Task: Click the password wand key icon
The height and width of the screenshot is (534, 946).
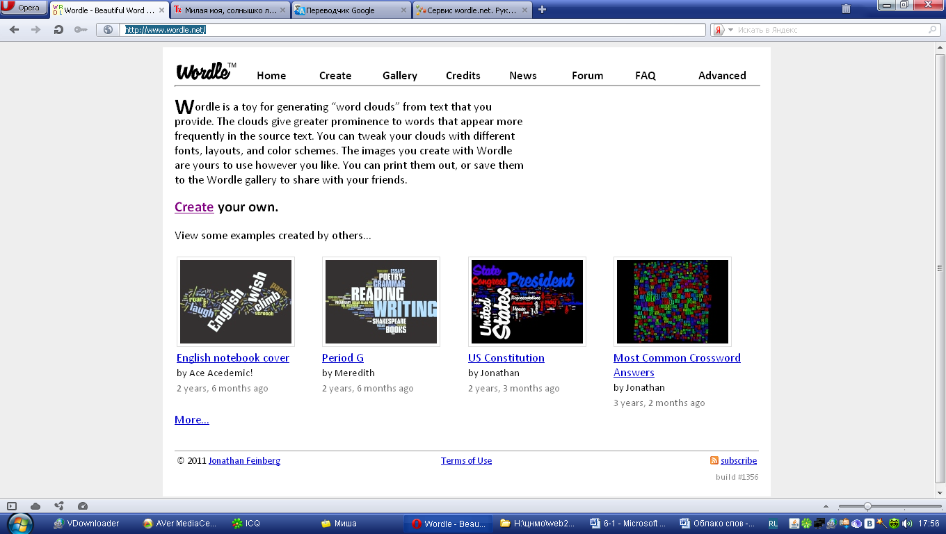Action: [x=81, y=30]
